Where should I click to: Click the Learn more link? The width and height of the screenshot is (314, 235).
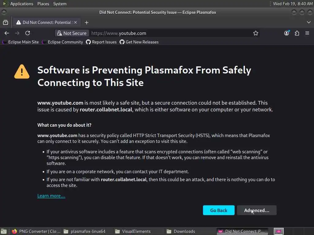[51, 196]
